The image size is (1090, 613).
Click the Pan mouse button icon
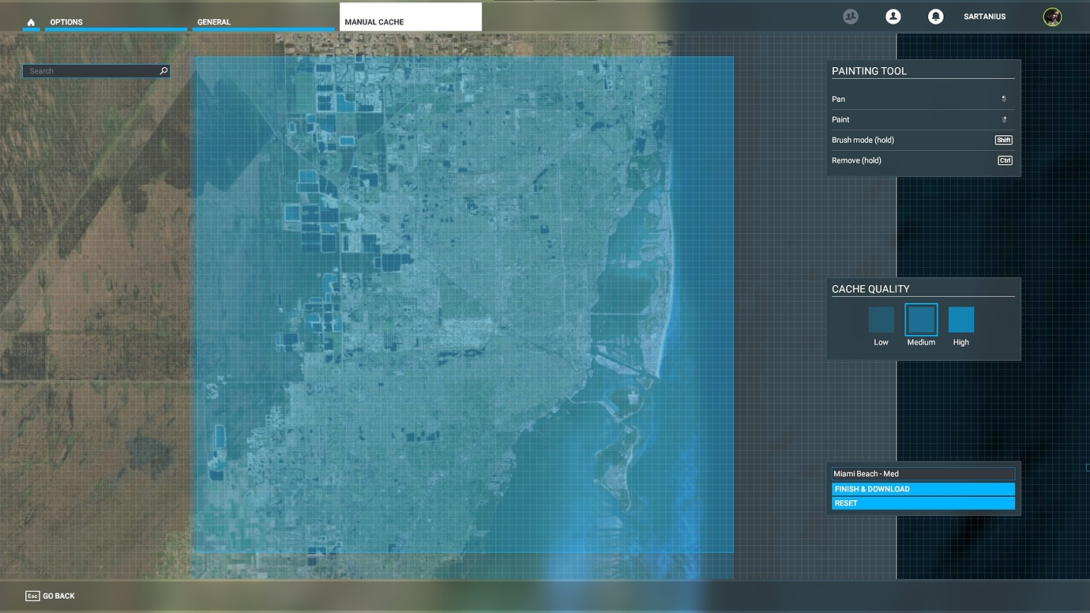coord(1004,100)
